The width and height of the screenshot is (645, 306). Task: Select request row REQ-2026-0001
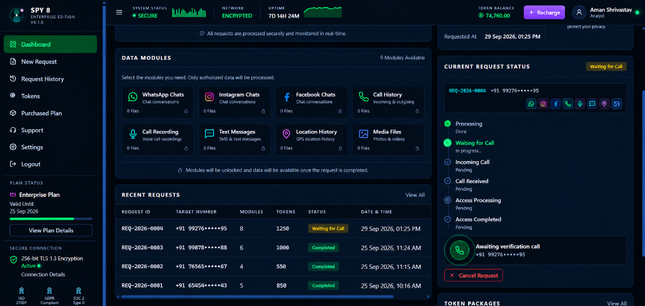point(273,285)
